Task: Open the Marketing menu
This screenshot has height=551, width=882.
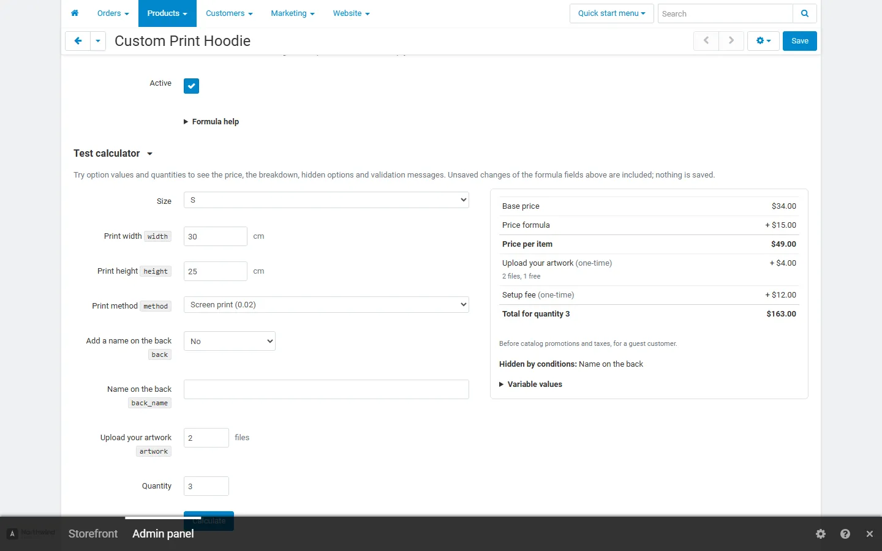Action: point(293,13)
